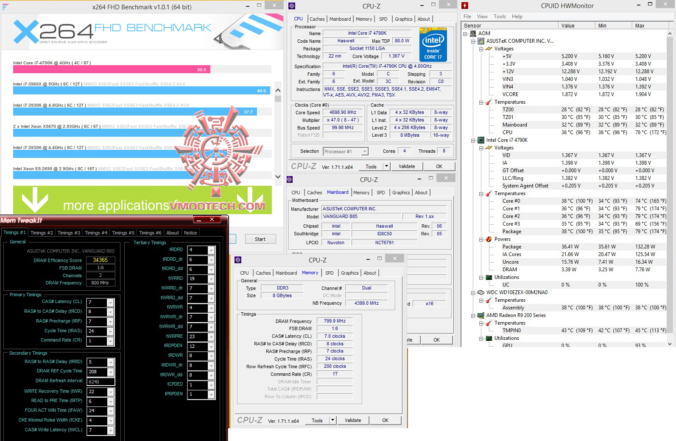Open the View menu in HWMonitor
Image resolution: width=676 pixels, height=441 pixels.
(x=482, y=17)
